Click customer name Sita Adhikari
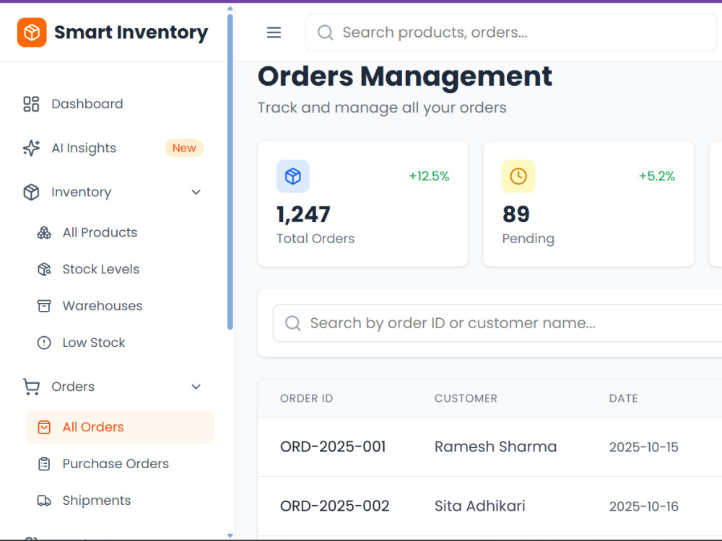Image resolution: width=722 pixels, height=541 pixels. click(x=480, y=506)
